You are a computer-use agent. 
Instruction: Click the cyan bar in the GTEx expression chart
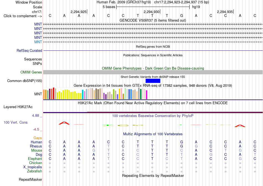point(82,95)
